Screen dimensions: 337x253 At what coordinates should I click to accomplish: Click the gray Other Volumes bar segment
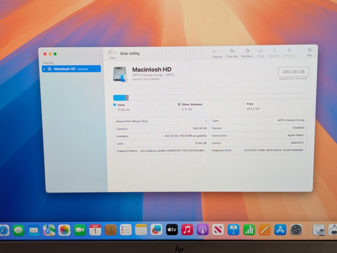[x=127, y=98]
